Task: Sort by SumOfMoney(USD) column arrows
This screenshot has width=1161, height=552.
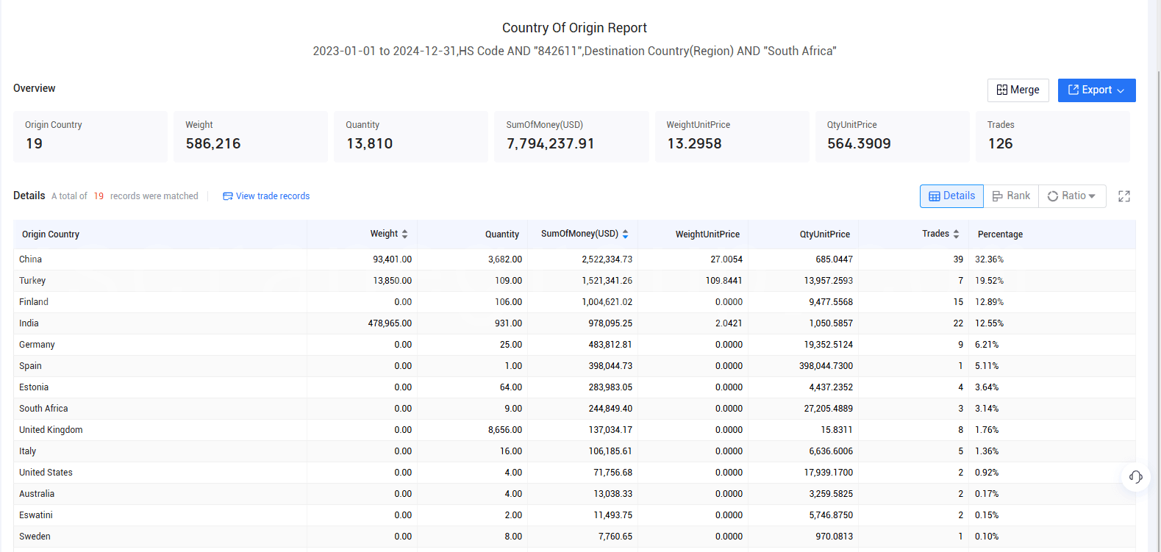Action: [x=625, y=234]
